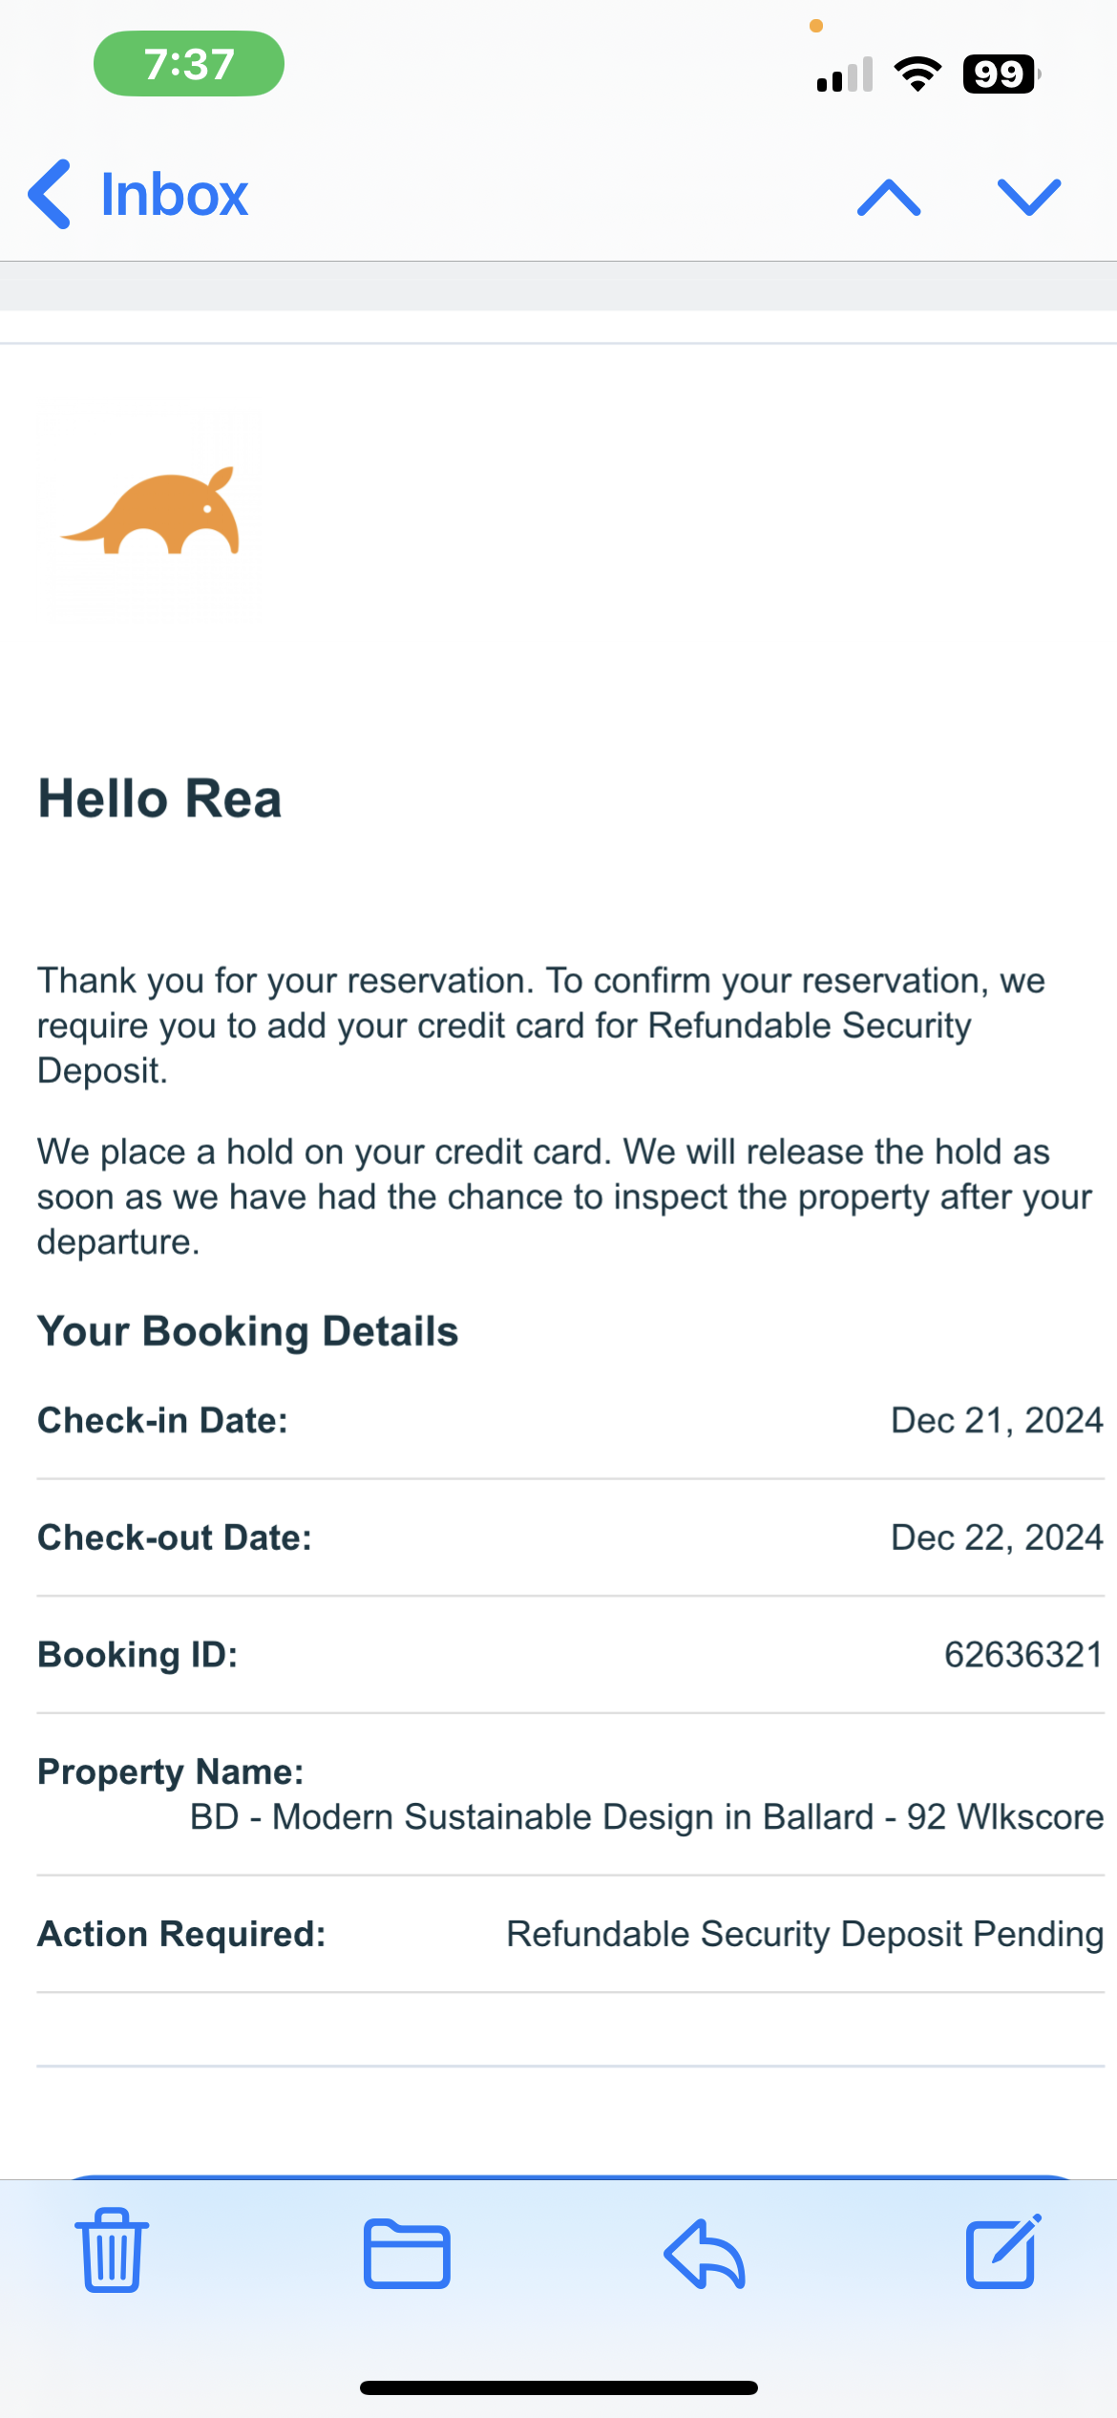Tap the home indicator bar

coord(558,2387)
